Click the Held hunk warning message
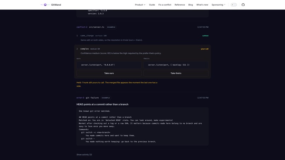The height and width of the screenshot is (160, 285). pyautogui.click(x=117, y=84)
